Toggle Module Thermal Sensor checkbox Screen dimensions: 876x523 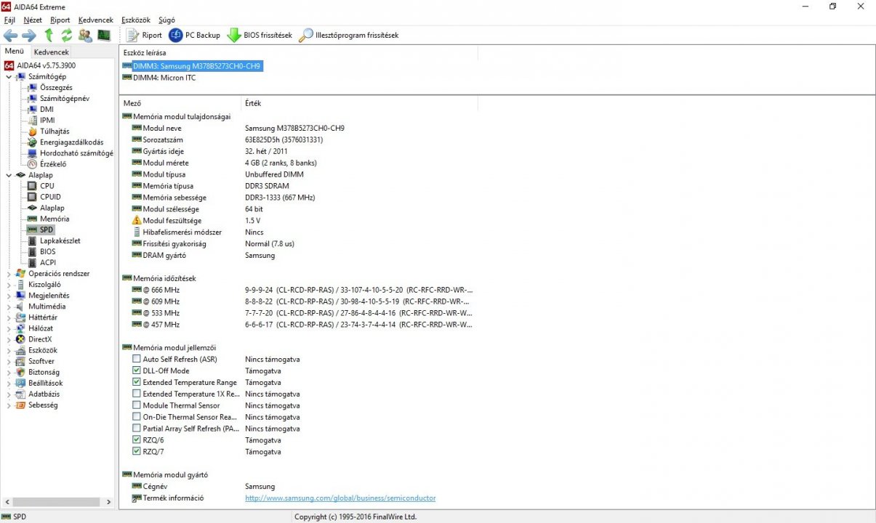tap(137, 405)
